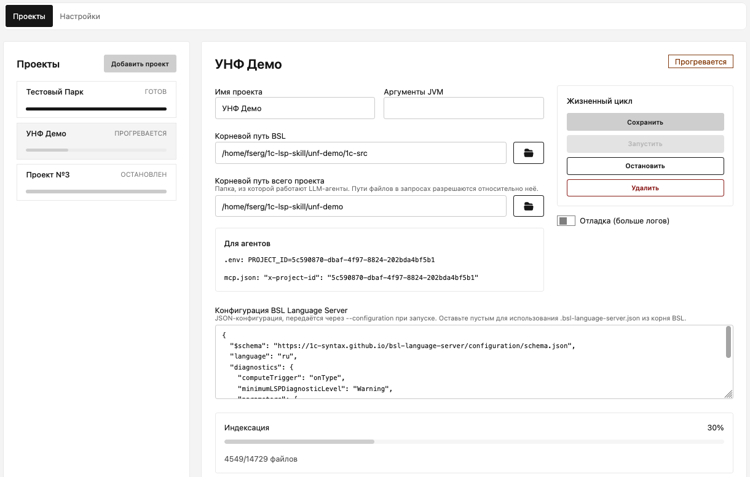Toggle the Отладка debug logs switch
Screen dimensions: 750x477
(x=566, y=220)
